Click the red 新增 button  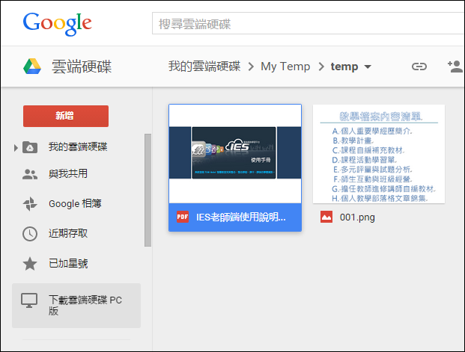(x=66, y=116)
